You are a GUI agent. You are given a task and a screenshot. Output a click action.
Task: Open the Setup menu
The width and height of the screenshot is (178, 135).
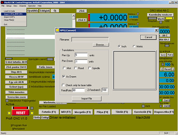pyautogui.click(x=9, y=6)
